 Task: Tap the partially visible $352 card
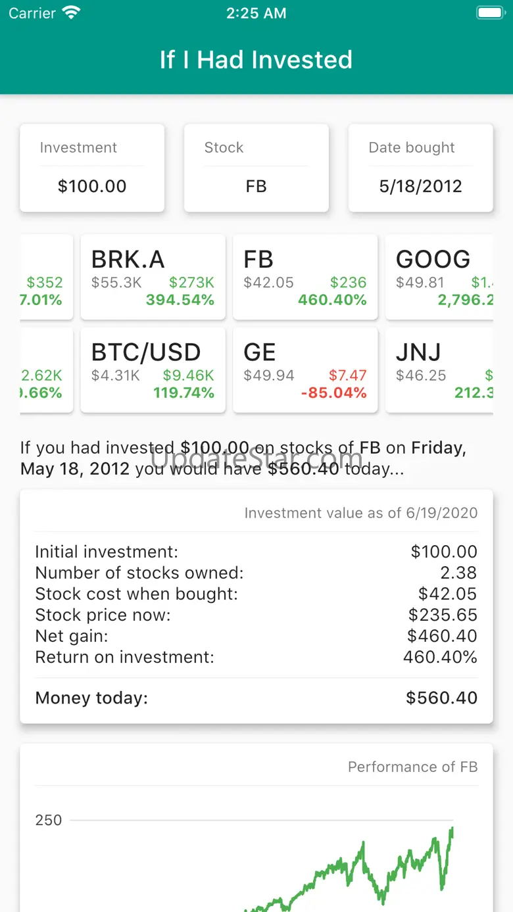click(x=46, y=277)
